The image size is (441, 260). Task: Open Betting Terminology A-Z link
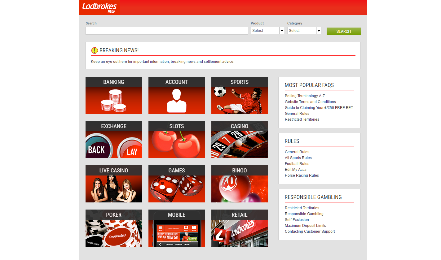305,96
